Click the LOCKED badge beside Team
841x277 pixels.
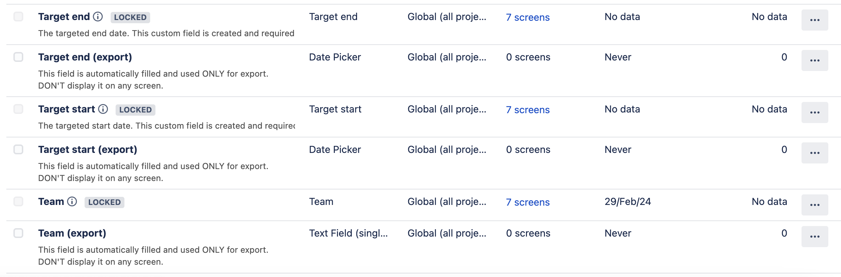point(104,202)
